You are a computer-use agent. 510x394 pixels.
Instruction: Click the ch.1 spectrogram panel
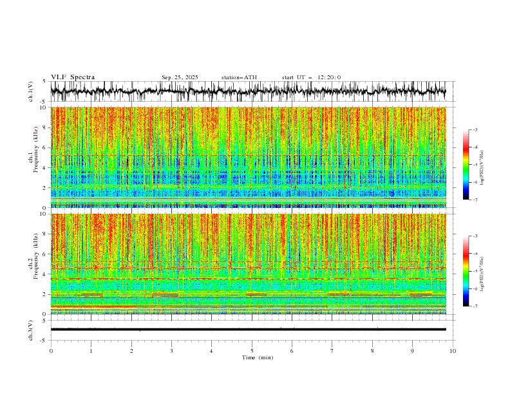[249, 157]
